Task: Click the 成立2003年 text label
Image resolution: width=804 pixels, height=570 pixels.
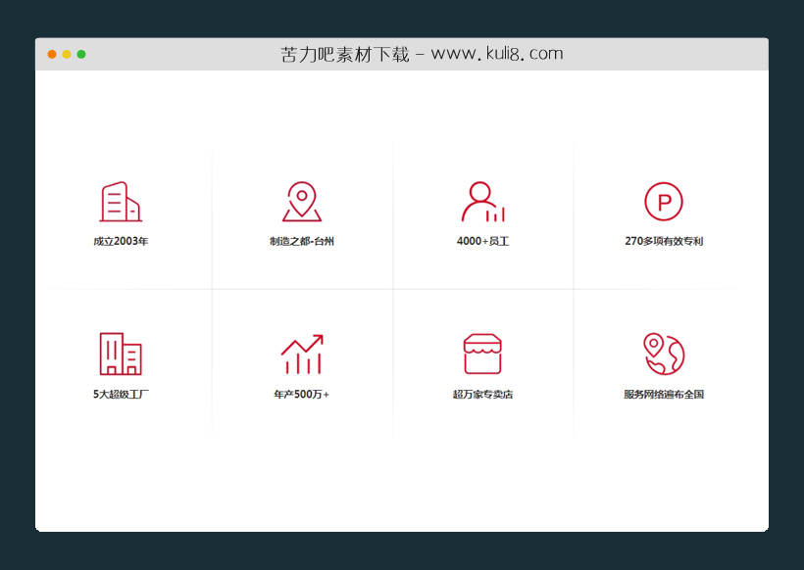Action: pos(122,240)
